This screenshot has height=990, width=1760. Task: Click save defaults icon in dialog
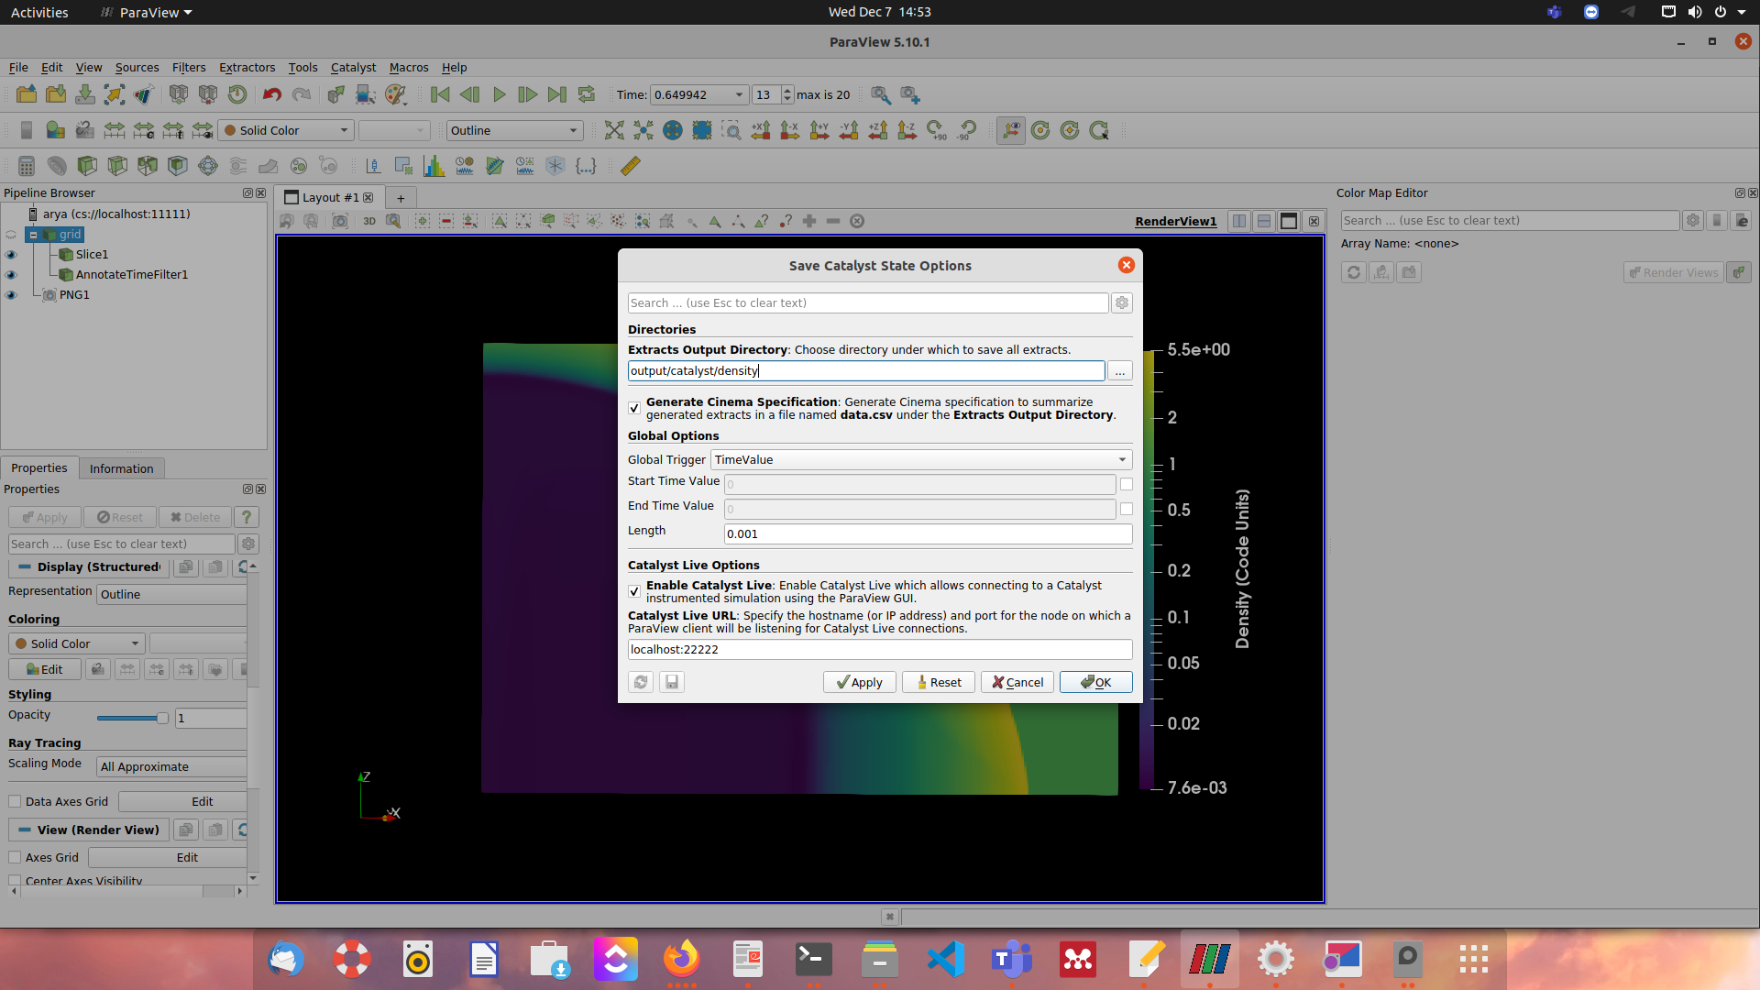click(672, 682)
